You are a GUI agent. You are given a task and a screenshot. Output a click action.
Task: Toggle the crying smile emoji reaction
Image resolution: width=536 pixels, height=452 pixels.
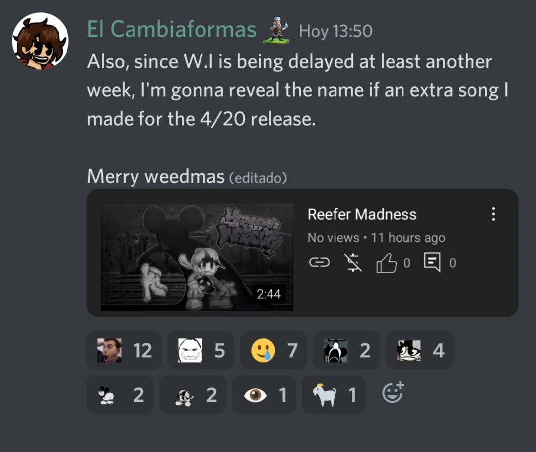(273, 350)
